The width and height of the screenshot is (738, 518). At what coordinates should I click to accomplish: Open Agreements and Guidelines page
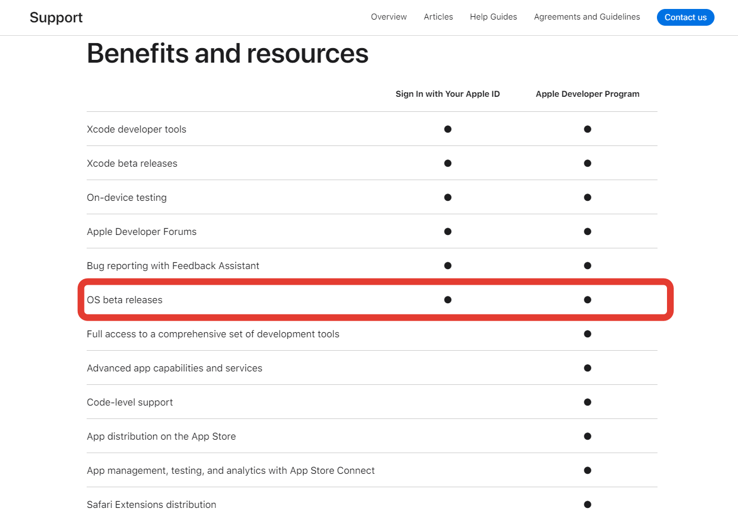pos(586,17)
